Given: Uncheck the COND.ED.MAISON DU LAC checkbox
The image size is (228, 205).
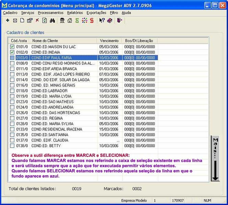Looking at the screenshot, I should [12, 47].
